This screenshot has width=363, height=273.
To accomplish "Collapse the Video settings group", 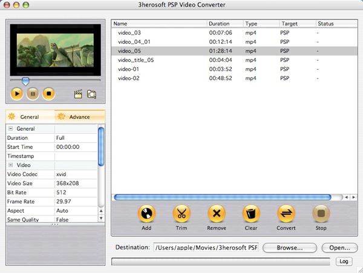I will pos(10,165).
